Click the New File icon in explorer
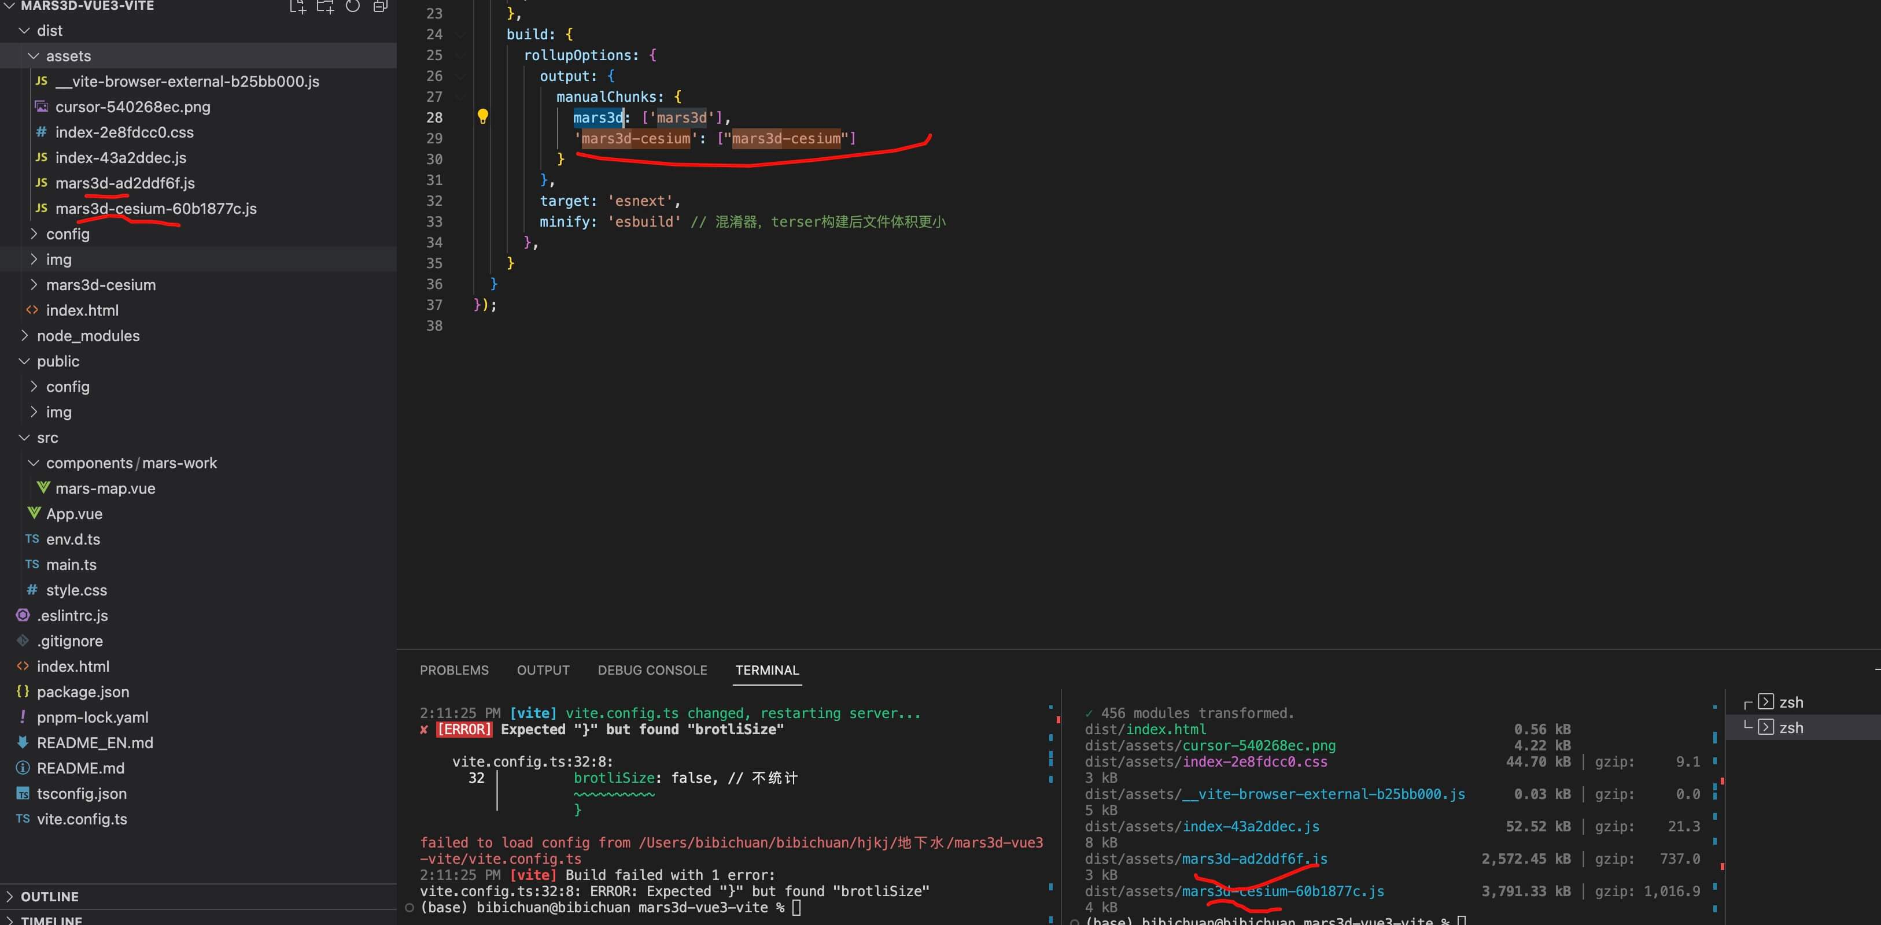1881x925 pixels. (x=297, y=6)
